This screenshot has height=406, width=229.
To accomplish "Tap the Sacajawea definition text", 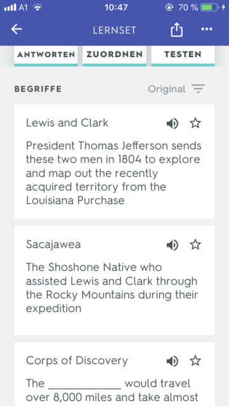I will pyautogui.click(x=112, y=287).
